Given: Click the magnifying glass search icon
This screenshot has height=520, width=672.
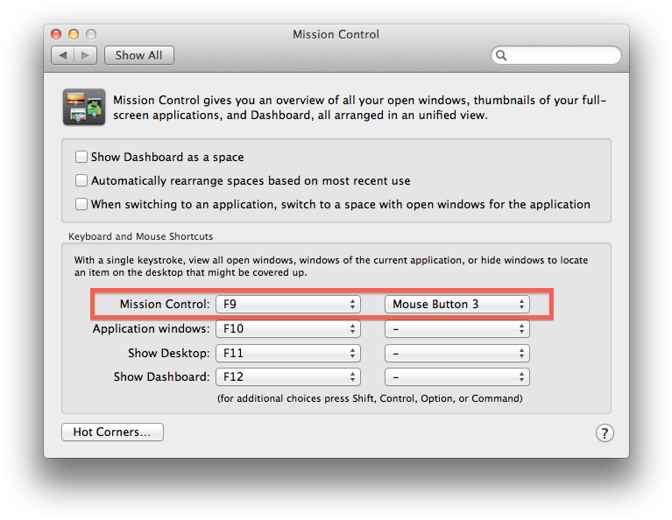Looking at the screenshot, I should tap(502, 55).
